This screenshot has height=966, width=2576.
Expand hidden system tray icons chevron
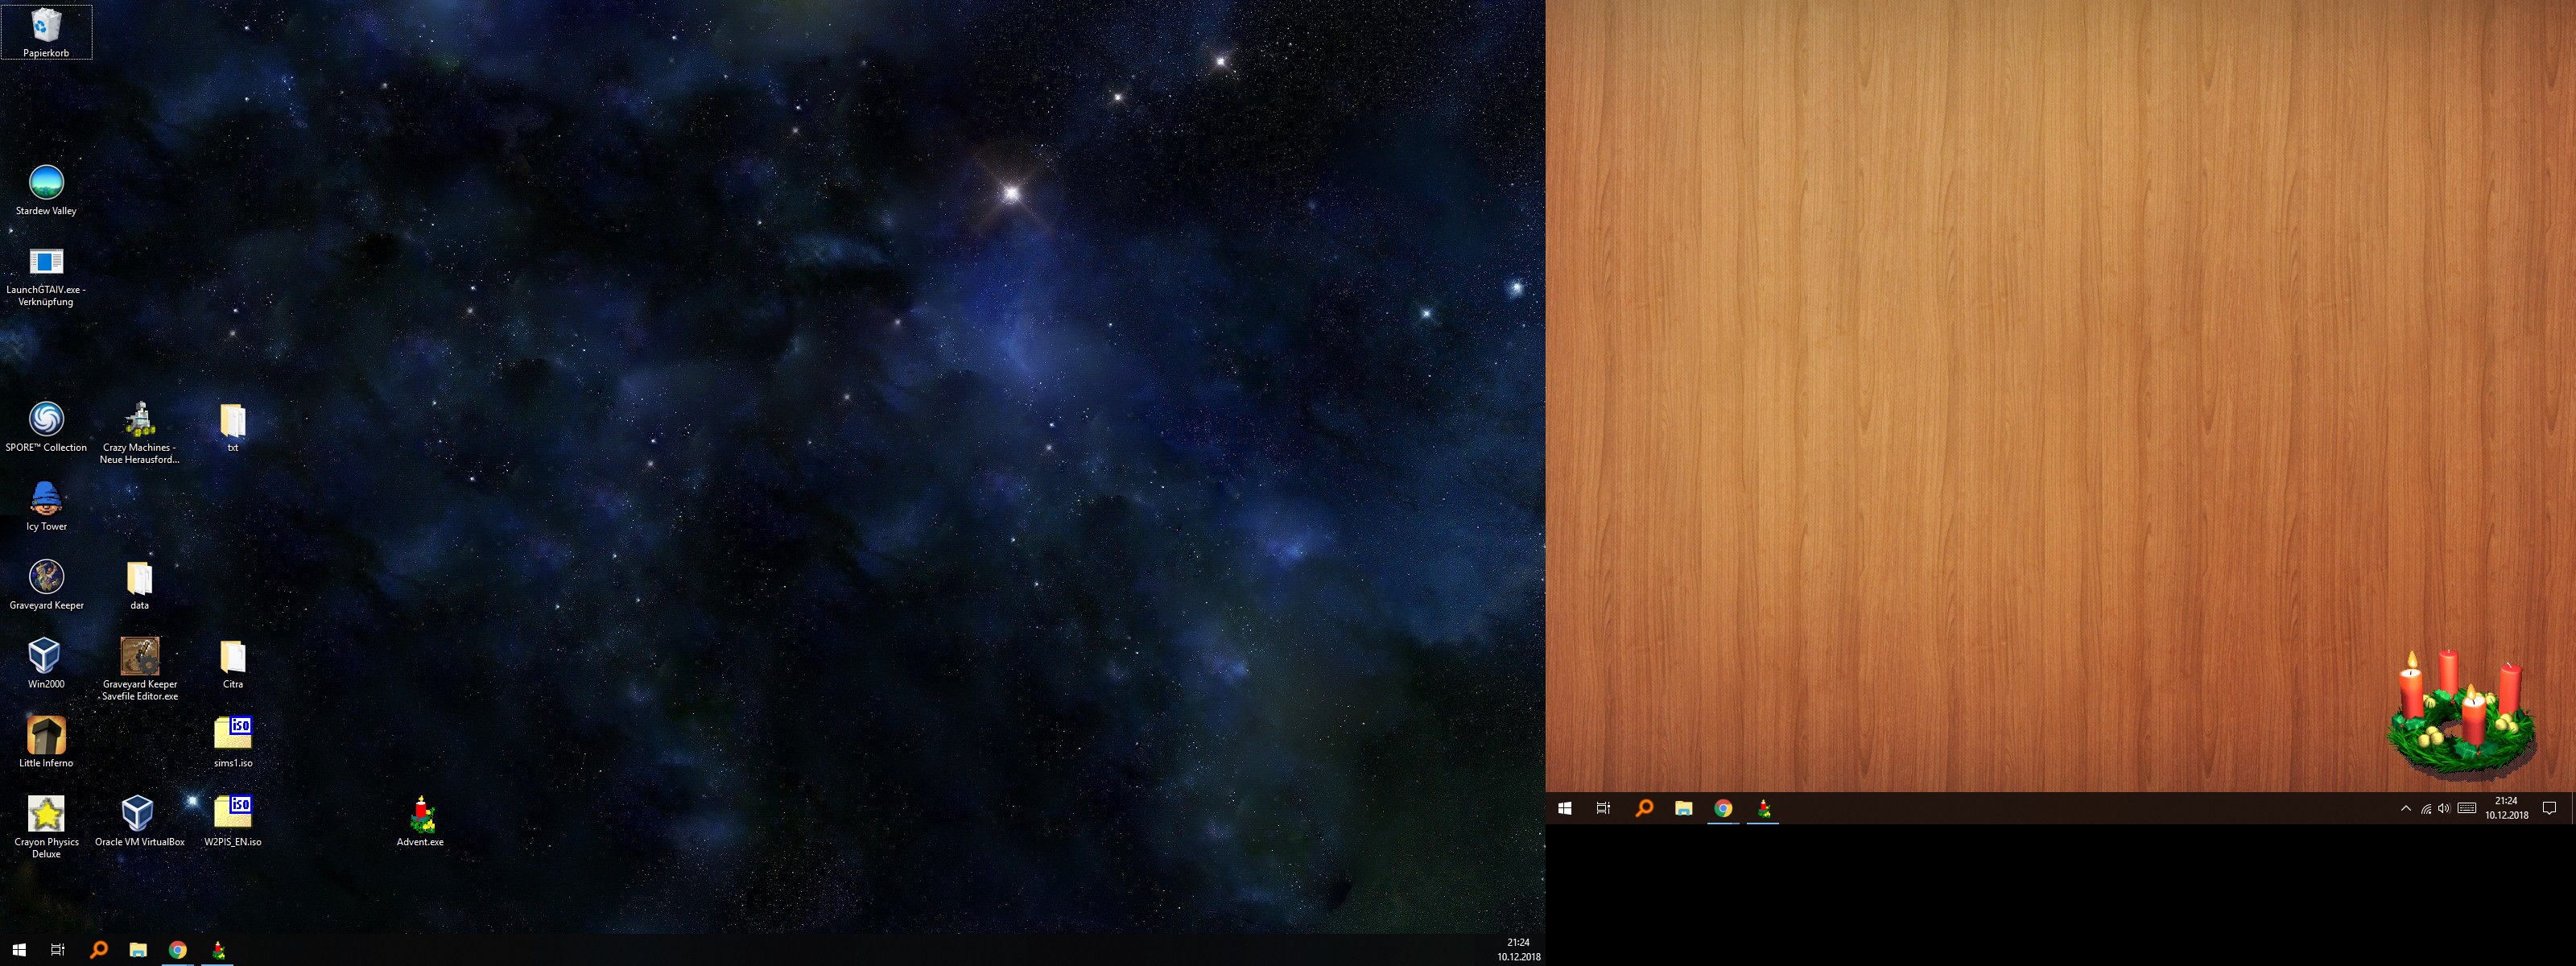click(x=2405, y=809)
